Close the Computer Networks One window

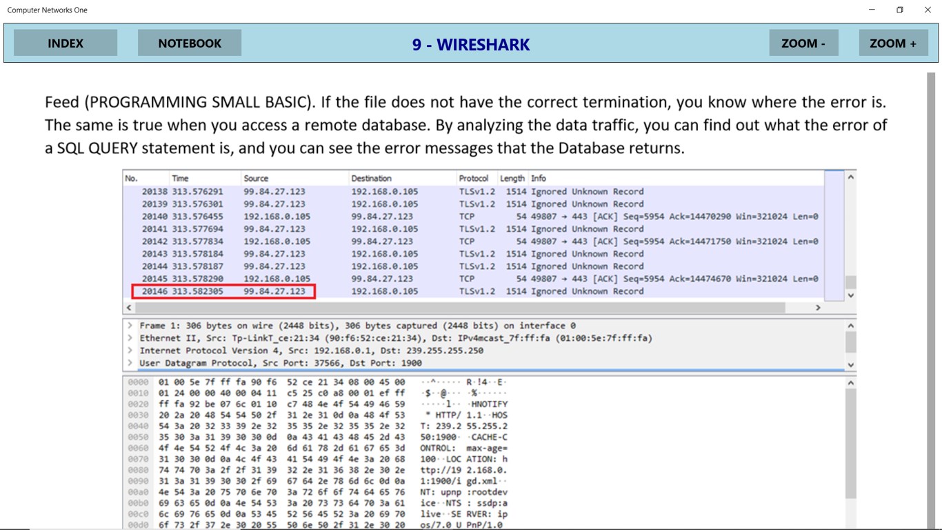pos(928,10)
